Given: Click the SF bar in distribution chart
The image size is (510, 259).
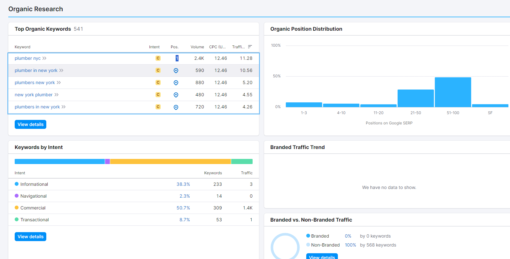Looking at the screenshot, I should 490,106.
